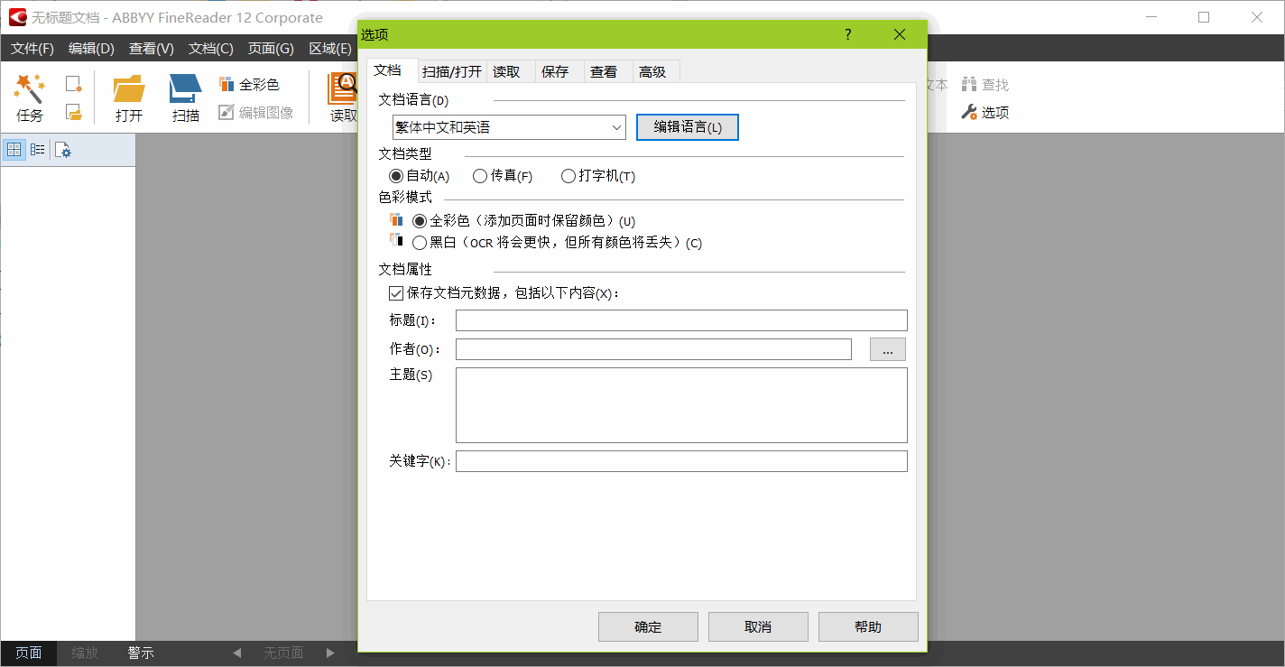Open the Advanced (高级) tab
Image resolution: width=1285 pixels, height=667 pixels.
click(x=652, y=71)
